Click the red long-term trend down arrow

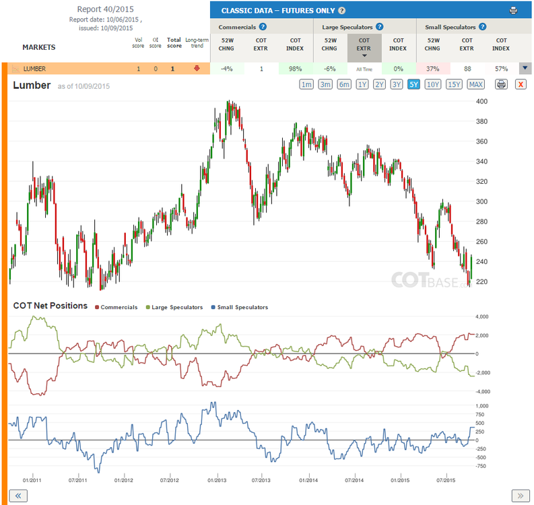197,69
